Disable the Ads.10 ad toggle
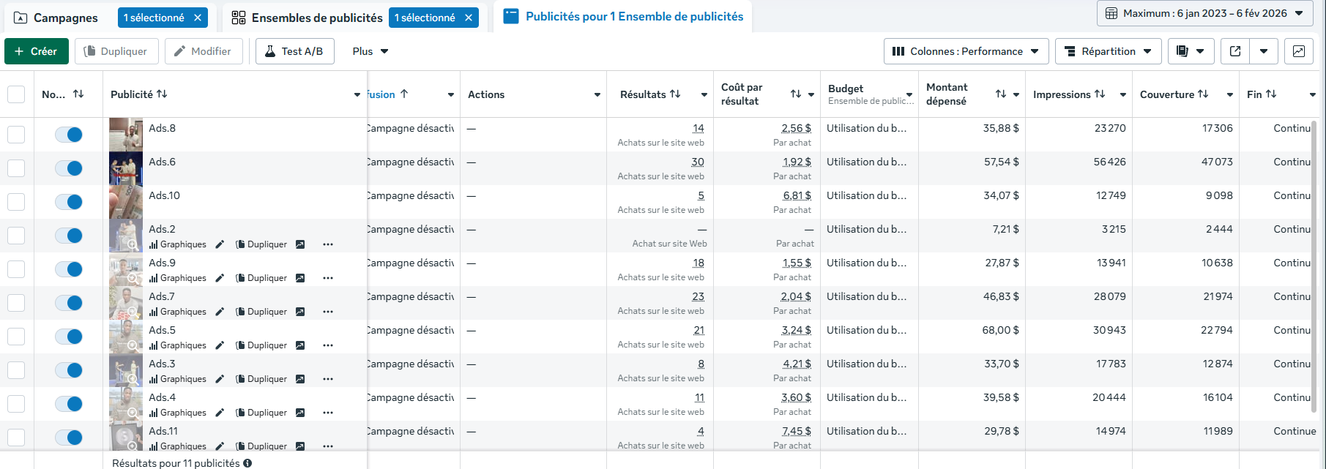Viewport: 1326px width, 469px height. point(69,202)
